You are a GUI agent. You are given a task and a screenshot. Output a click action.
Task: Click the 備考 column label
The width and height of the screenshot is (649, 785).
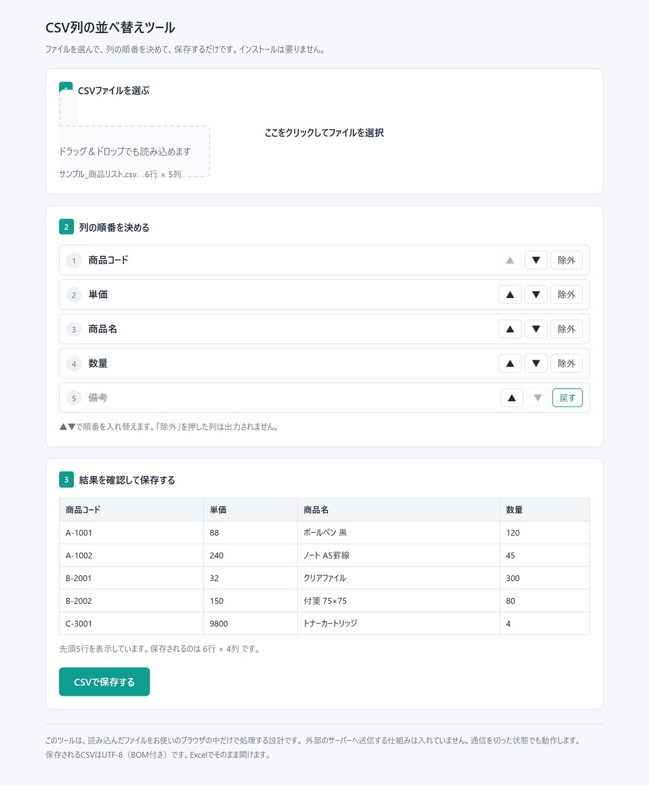click(x=98, y=398)
